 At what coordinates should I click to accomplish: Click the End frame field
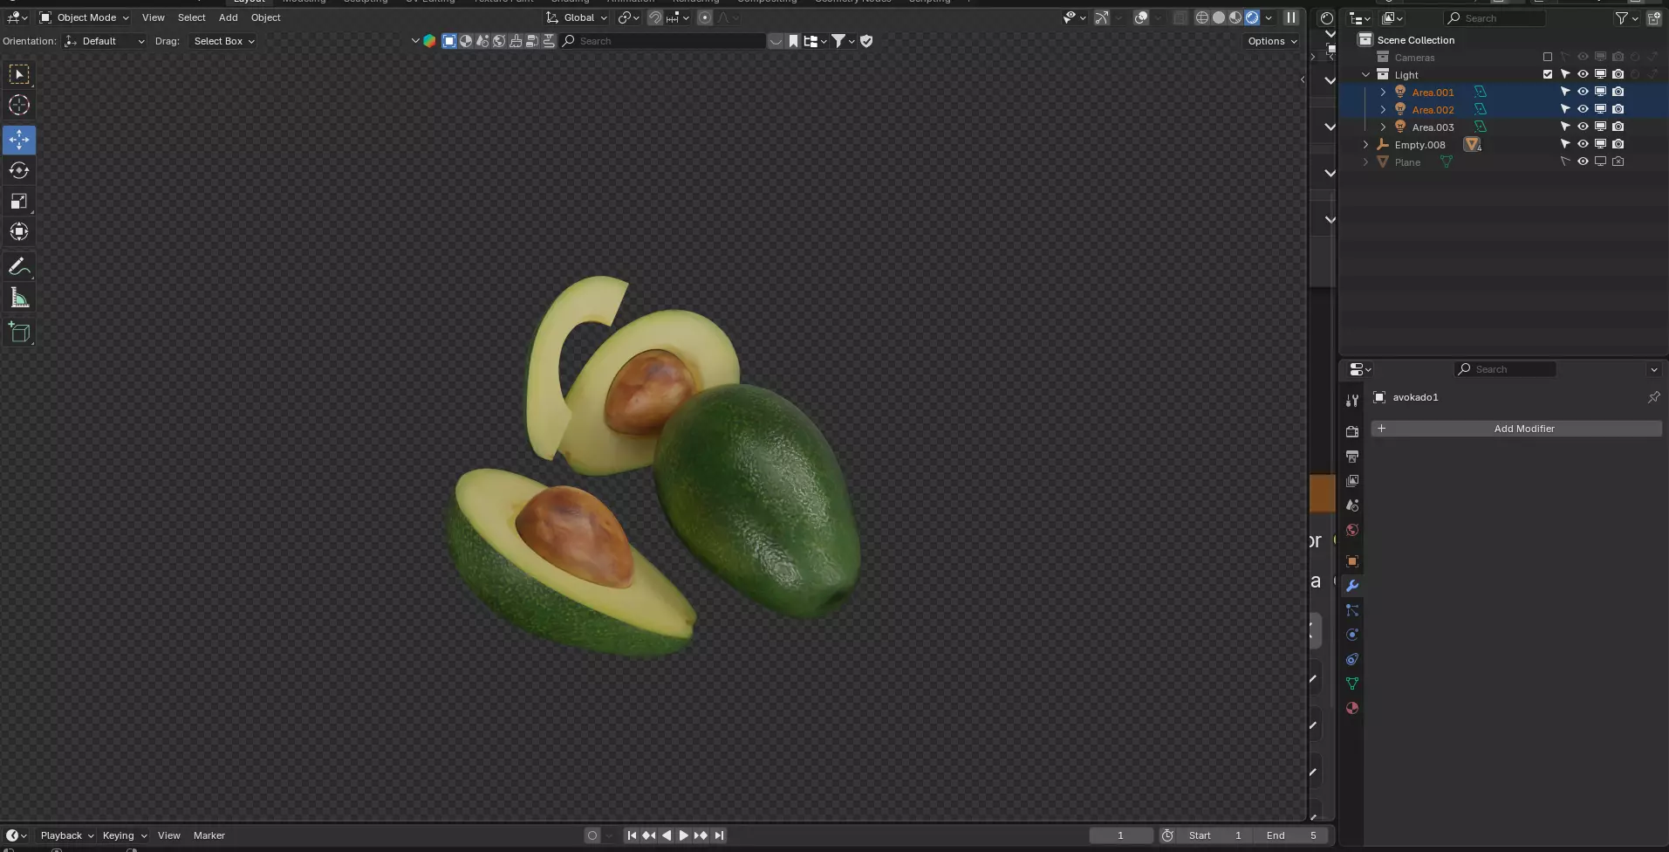coord(1291,835)
